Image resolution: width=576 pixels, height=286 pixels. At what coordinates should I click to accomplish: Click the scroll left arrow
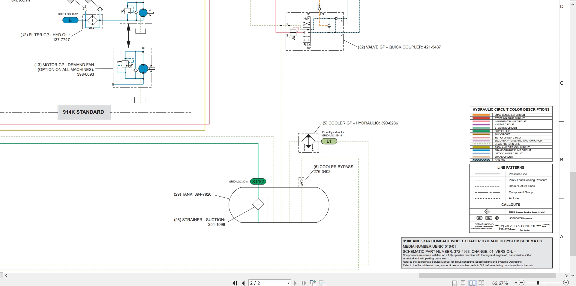pos(6,276)
